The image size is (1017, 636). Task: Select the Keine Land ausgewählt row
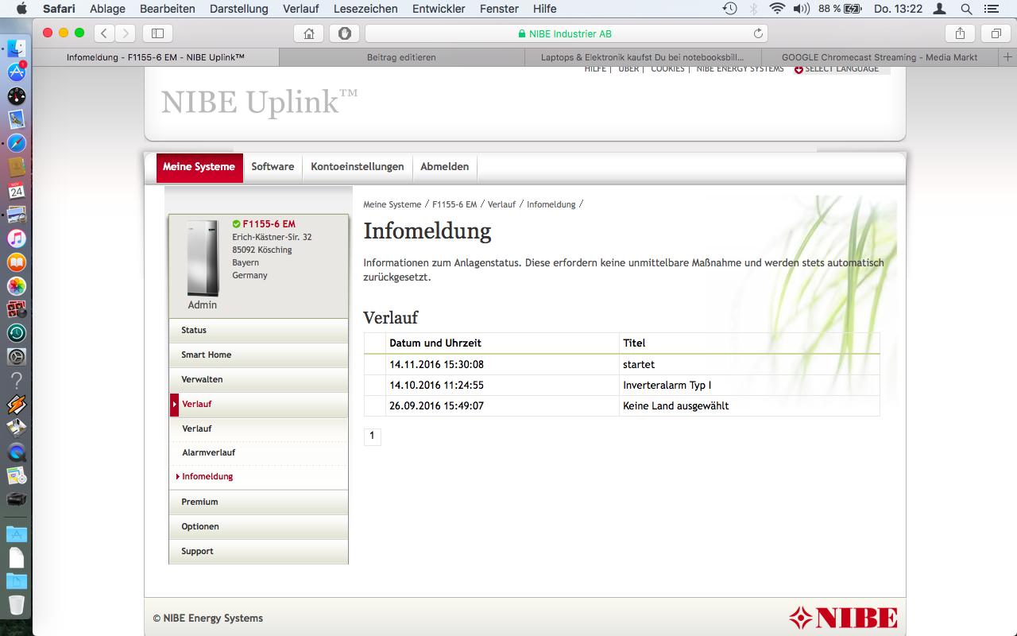[621, 405]
